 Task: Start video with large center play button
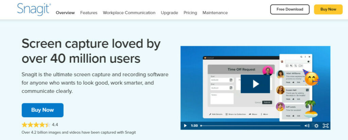[255, 84]
